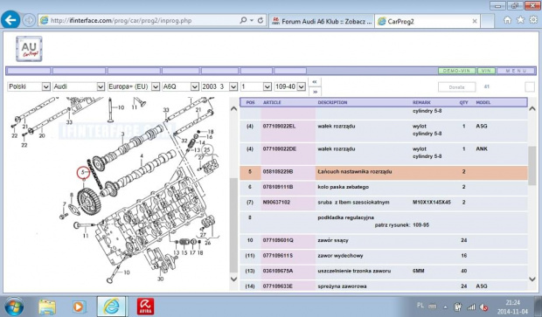Select the CarProg2 browser tab

tap(427, 21)
